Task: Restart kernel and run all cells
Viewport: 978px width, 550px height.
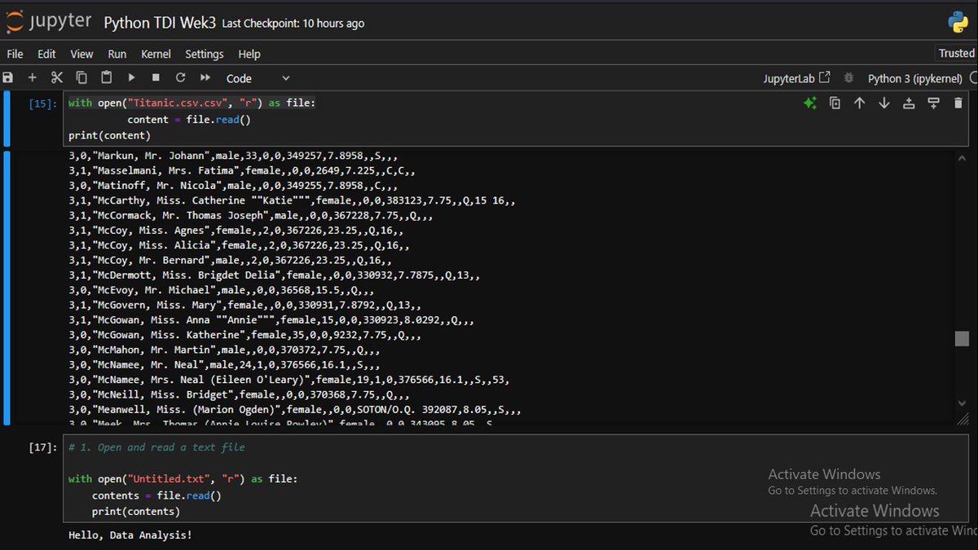Action: [x=205, y=78]
